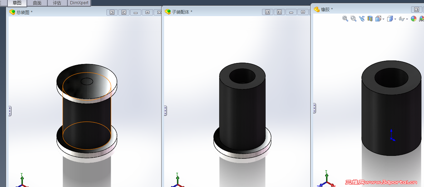Select bottom white plate in 总装图
The height and width of the screenshot is (187, 424).
[x=87, y=156]
